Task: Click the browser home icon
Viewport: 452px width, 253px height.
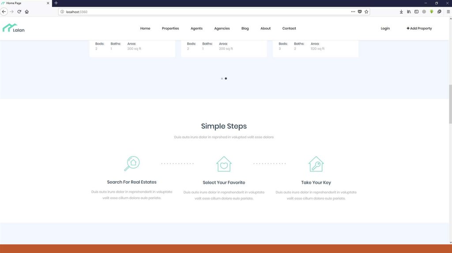Action: (x=27, y=11)
